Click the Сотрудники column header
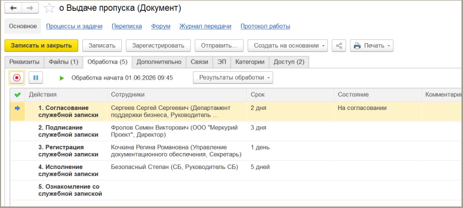 (x=177, y=94)
